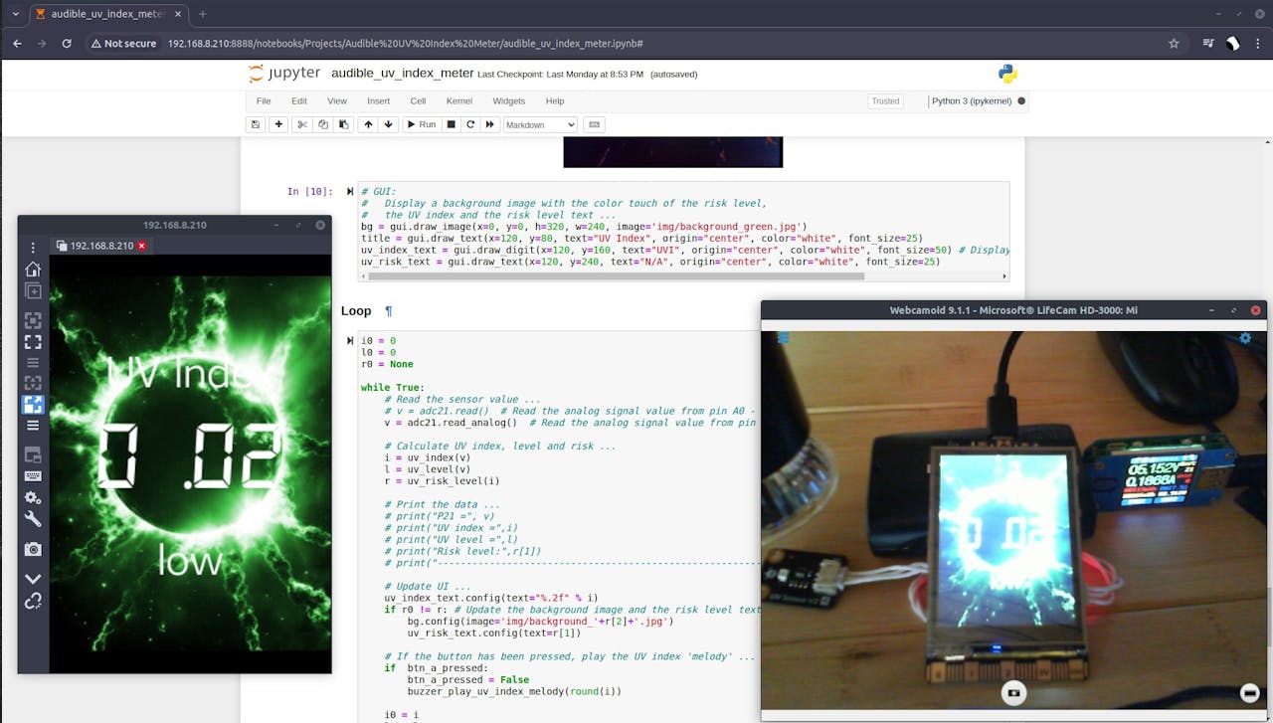The height and width of the screenshot is (723, 1273).
Task: Open the Chrome tab search dropdown arrow
Action: click(15, 14)
